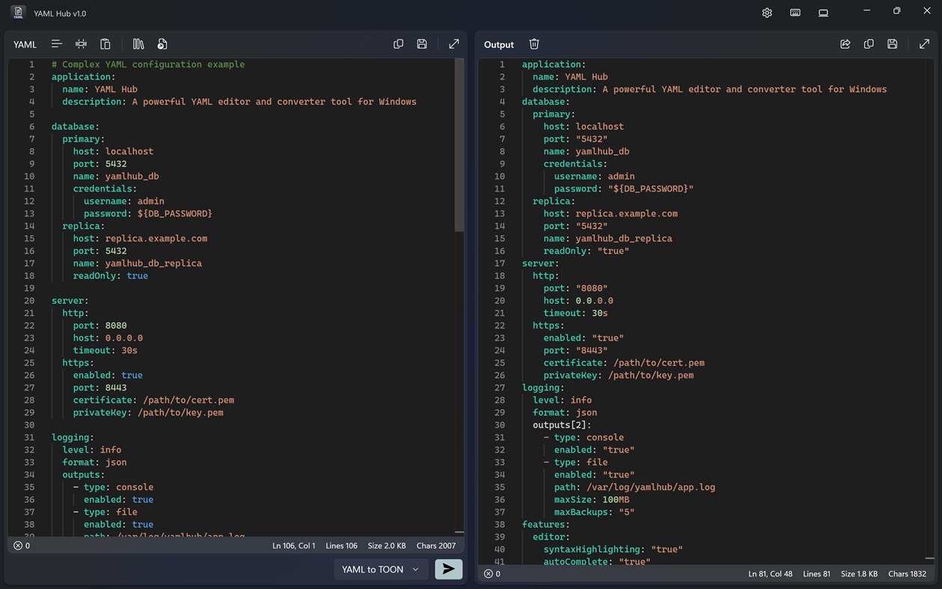Copy the Output panel contents
Screen dimensions: 942x589
point(869,44)
